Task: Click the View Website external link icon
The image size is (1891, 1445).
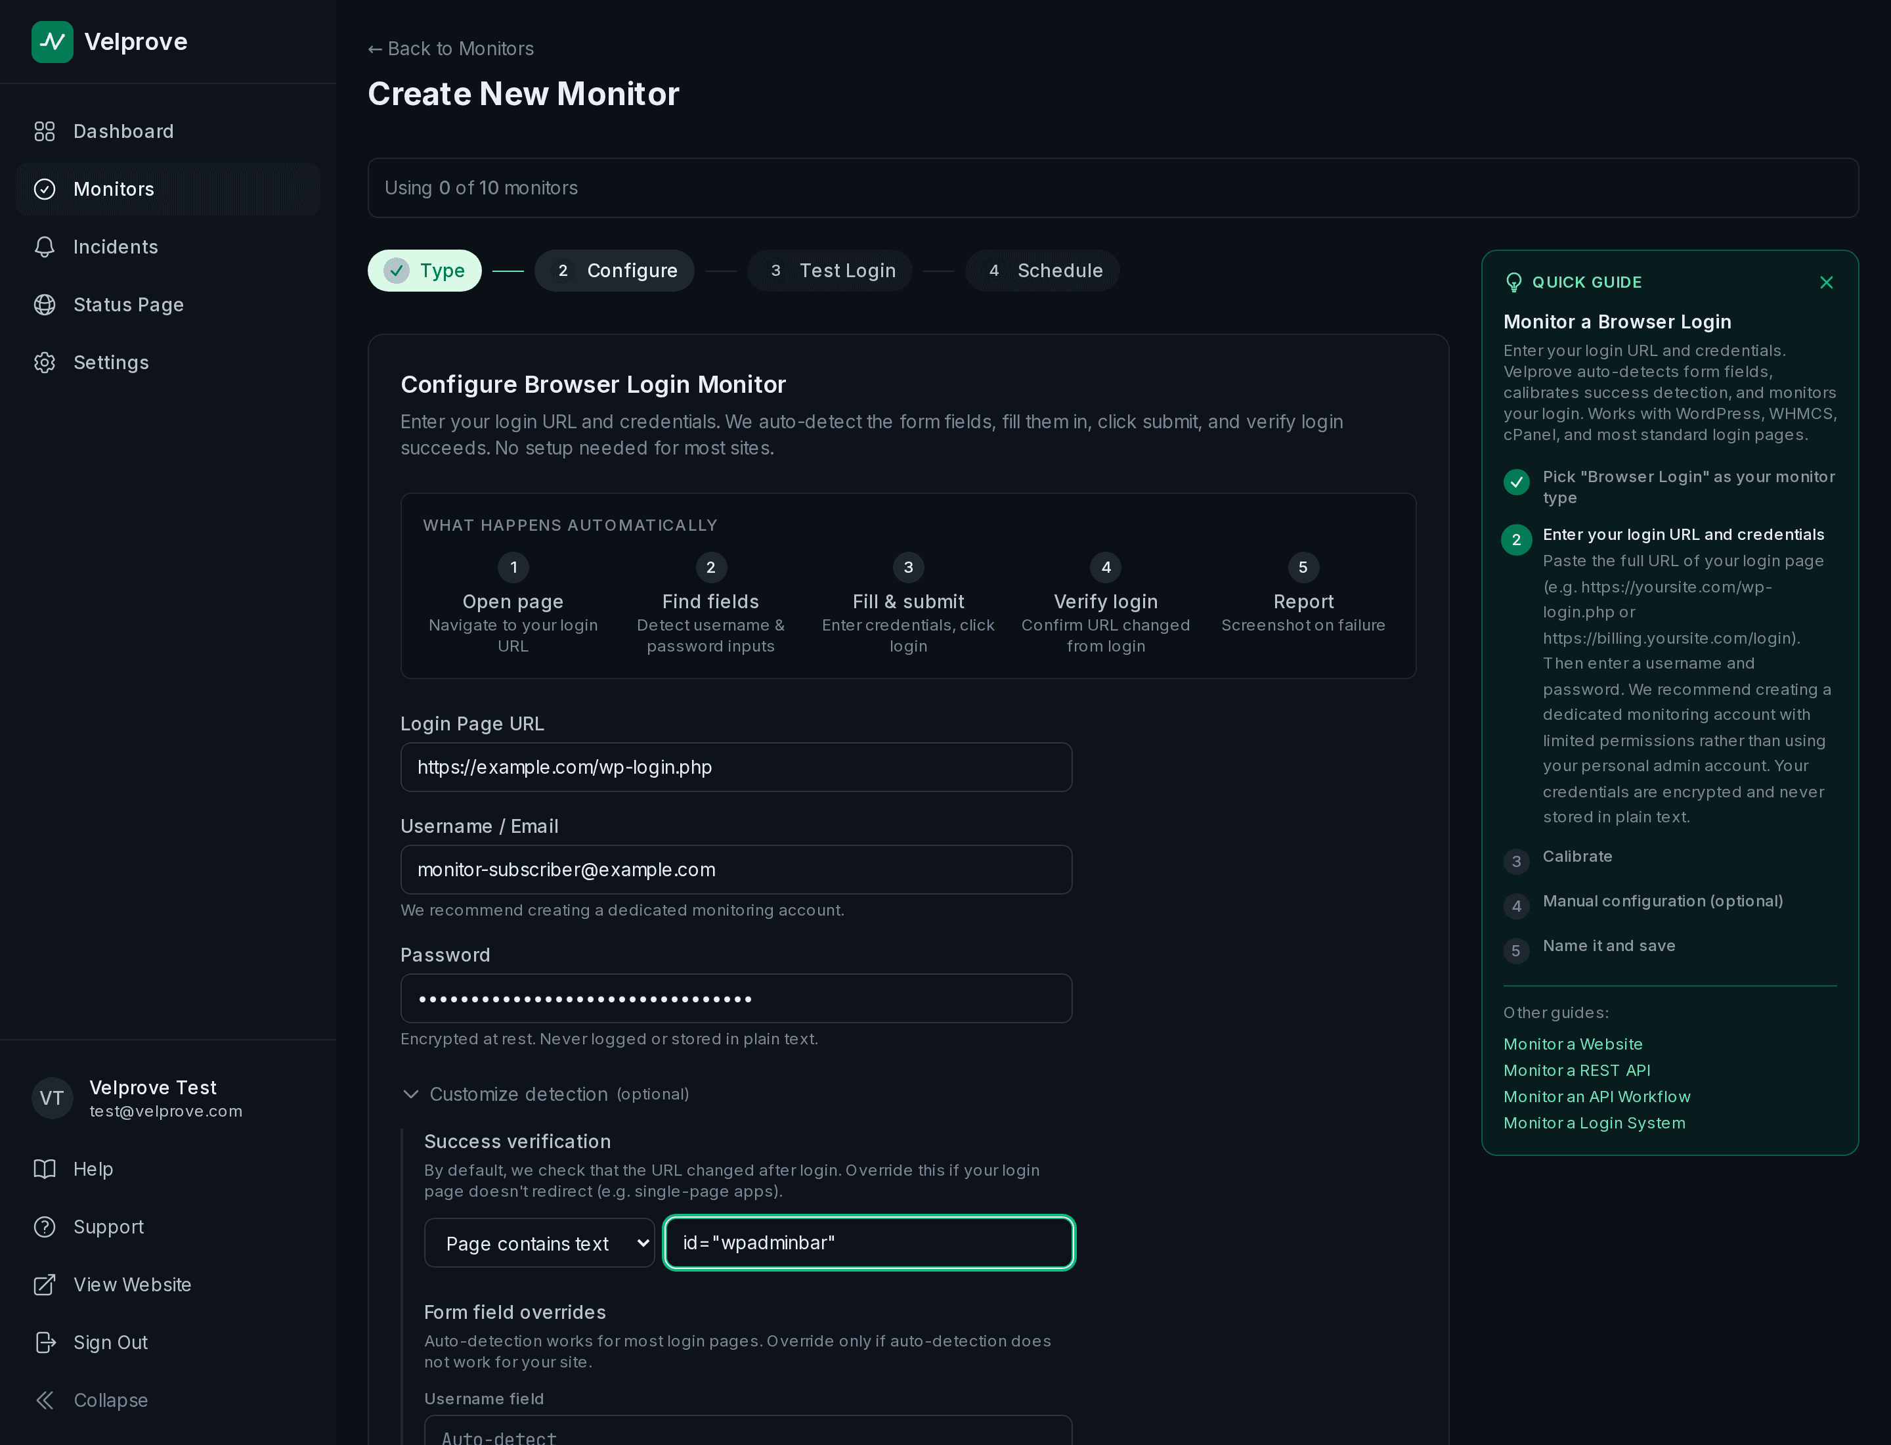Action: 45,1284
